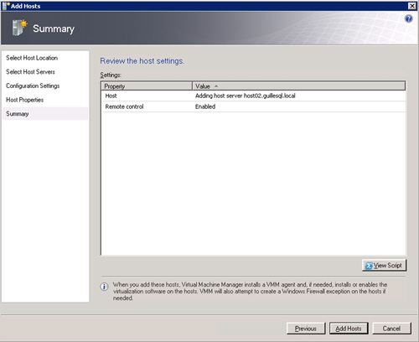Click the PowerShell icon on View Script
The width and height of the screenshot is (419, 342).
[x=369, y=266]
